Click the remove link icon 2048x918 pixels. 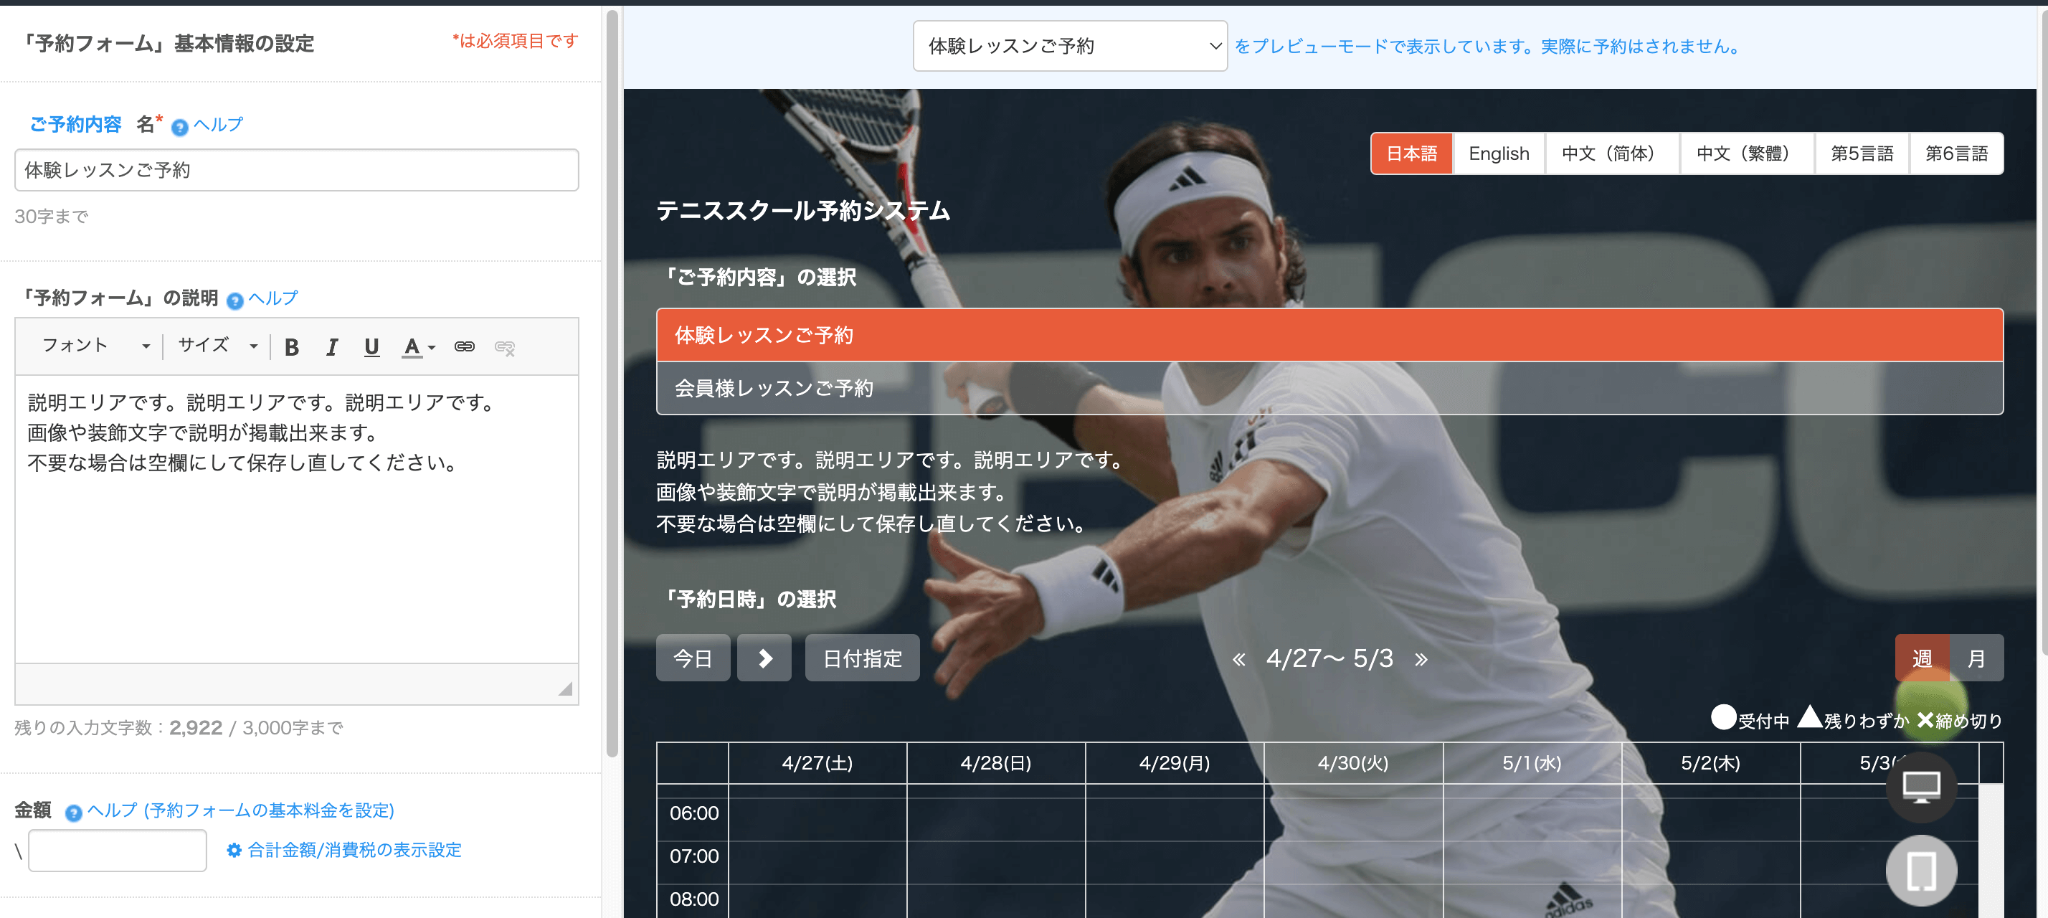click(x=505, y=347)
